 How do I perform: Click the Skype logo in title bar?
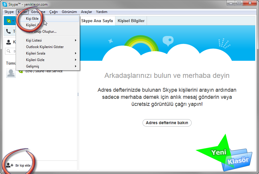click(x=5, y=4)
